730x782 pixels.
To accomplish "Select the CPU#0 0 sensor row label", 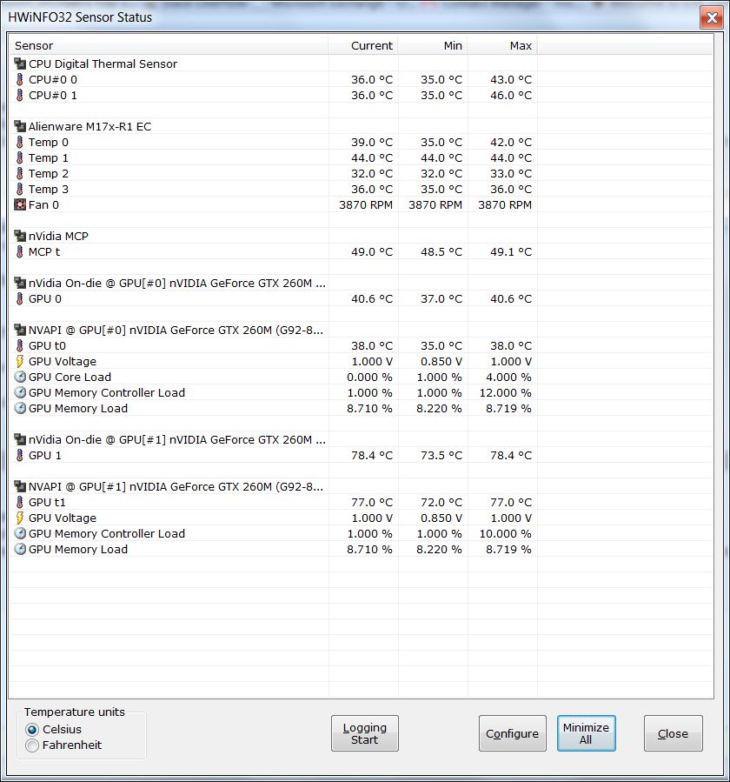I will click(x=53, y=79).
